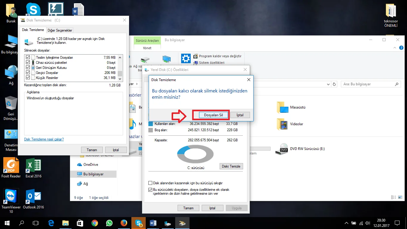The image size is (407, 229).
Task: Show hidden system tray icons
Action: pos(346,223)
